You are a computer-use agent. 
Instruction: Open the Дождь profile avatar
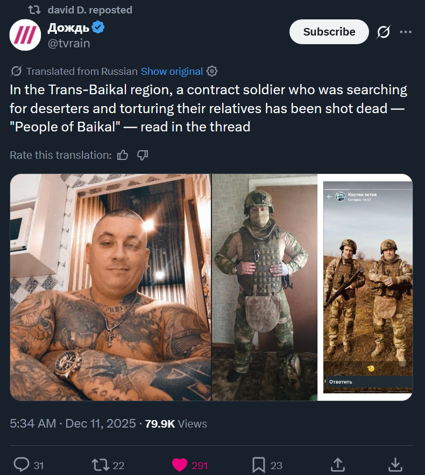(x=25, y=35)
